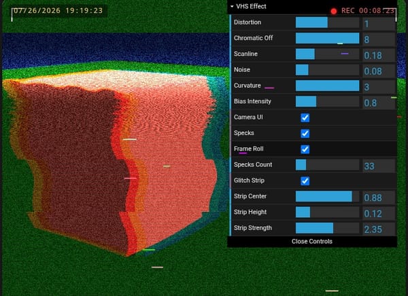The height and width of the screenshot is (296, 408).
Task: Turn off the Glitch Strip checkbox
Action: (305, 181)
